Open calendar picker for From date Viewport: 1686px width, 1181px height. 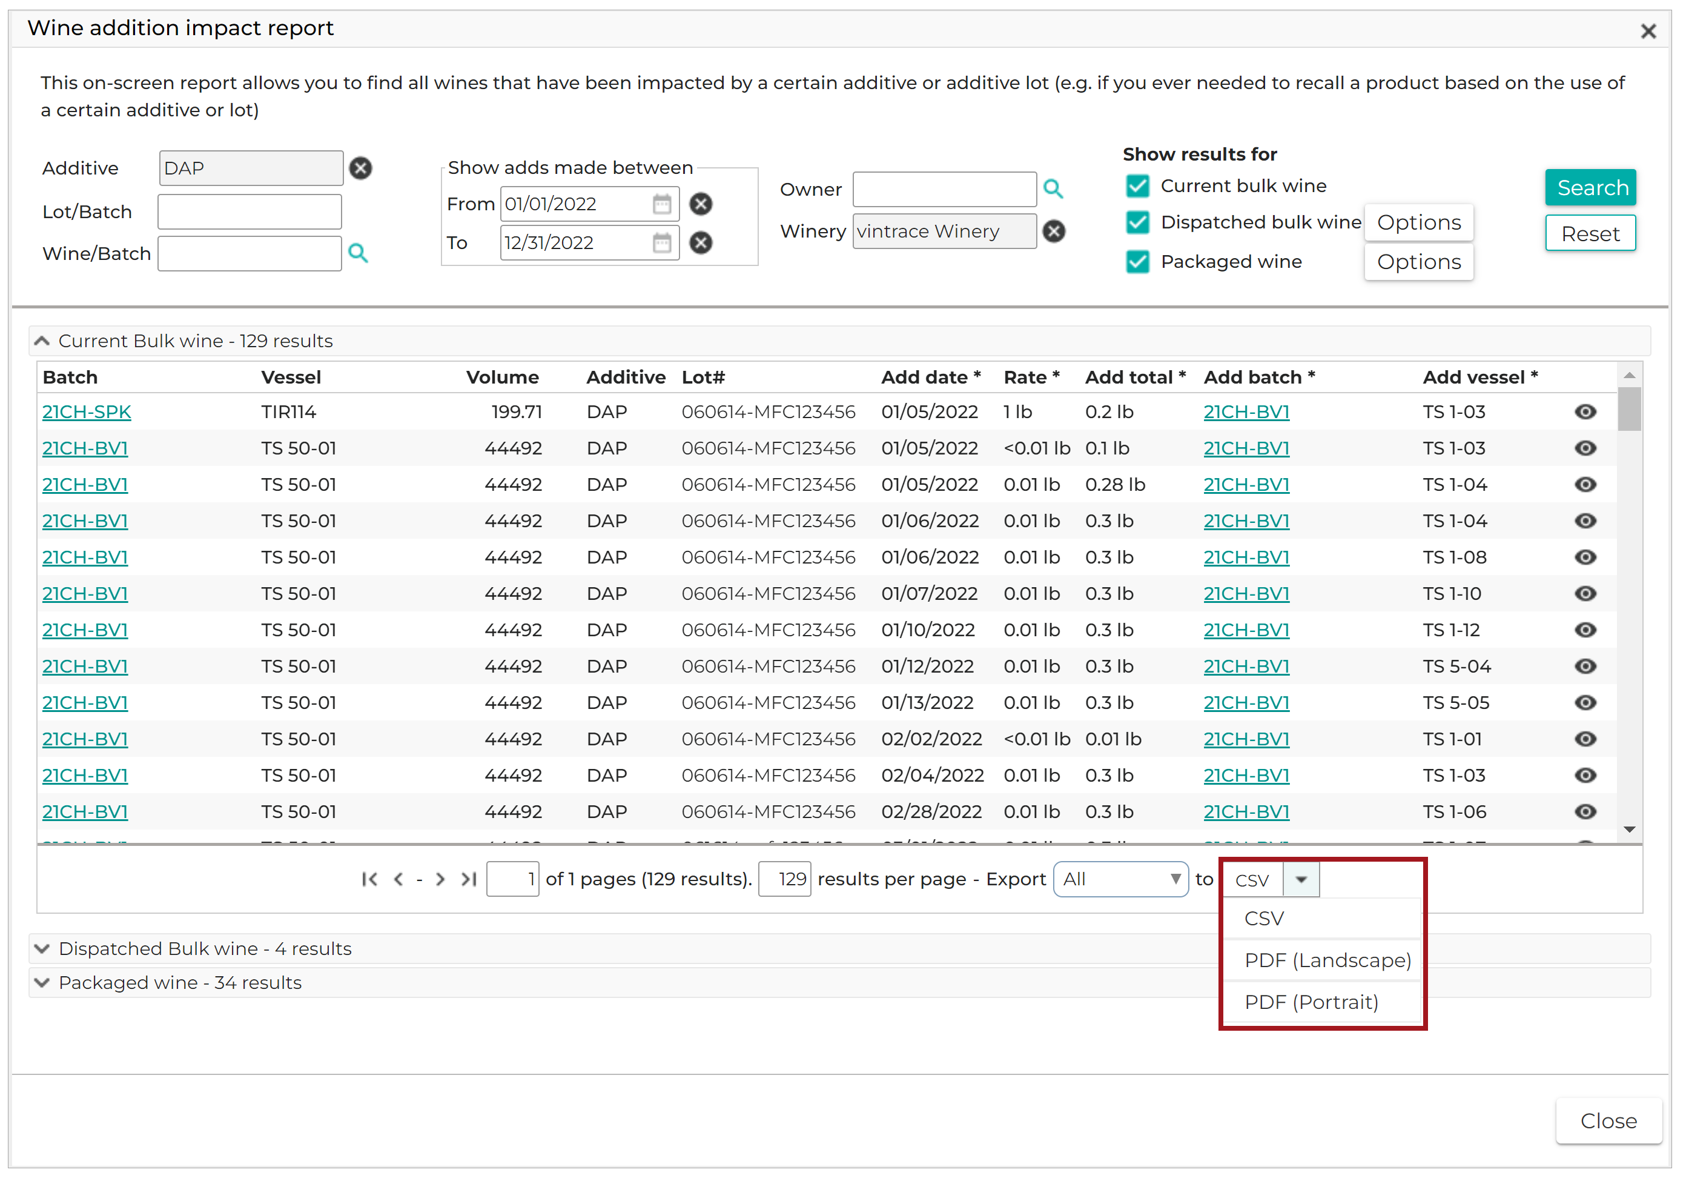tap(662, 204)
